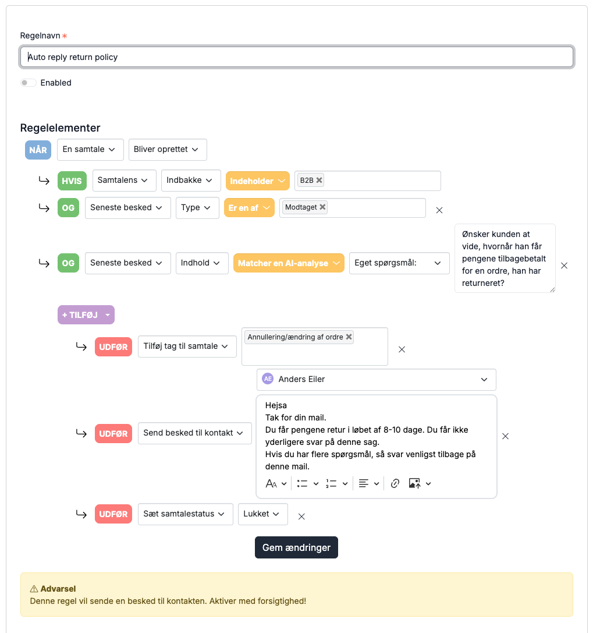The height and width of the screenshot is (633, 600).
Task: Open the font size formatting icon
Action: pos(272,483)
